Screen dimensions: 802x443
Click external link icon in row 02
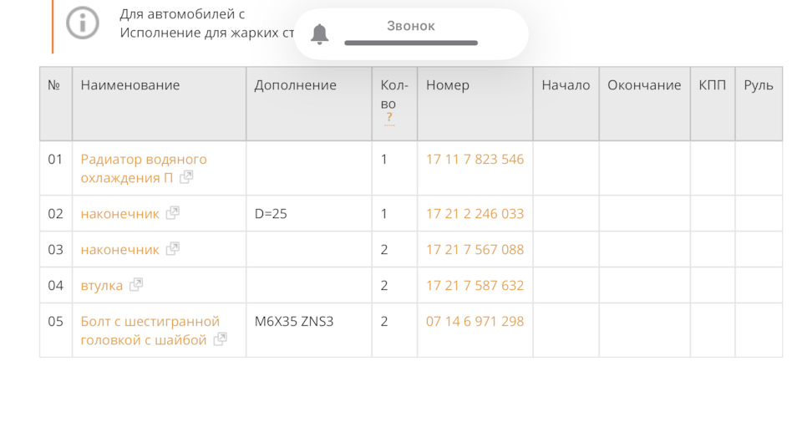[173, 213]
